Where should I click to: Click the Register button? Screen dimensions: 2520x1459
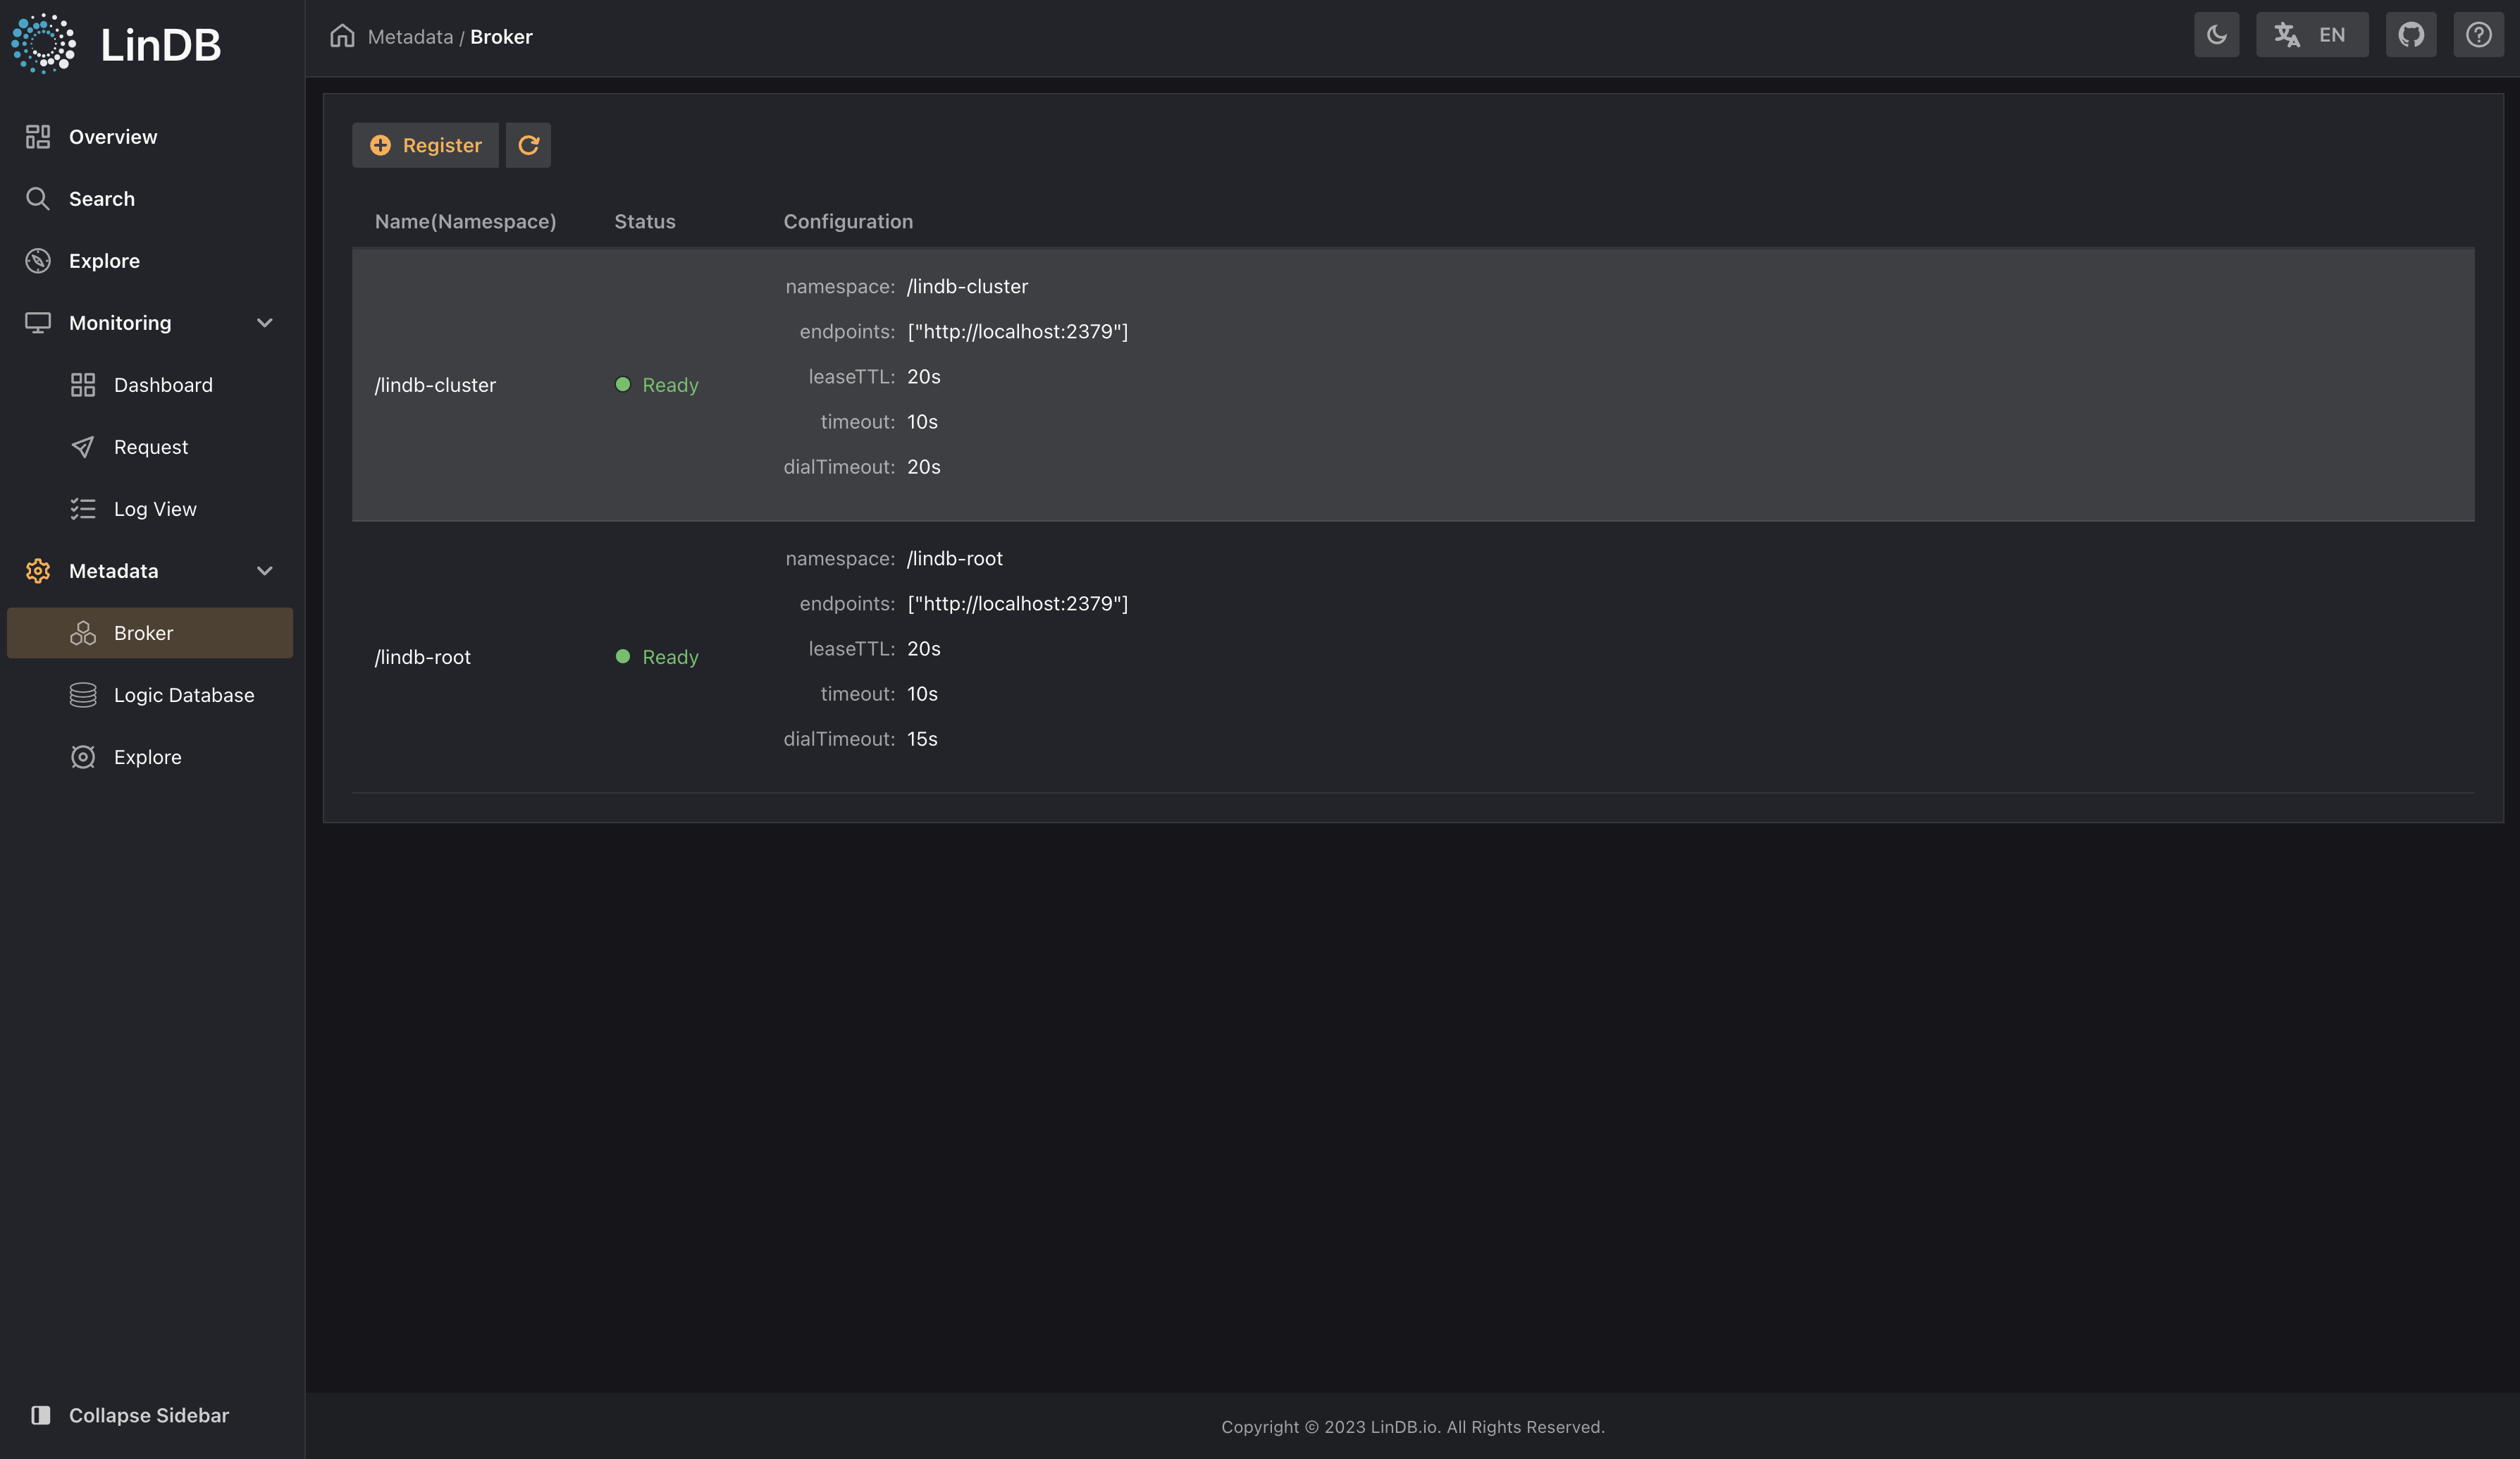click(x=425, y=145)
